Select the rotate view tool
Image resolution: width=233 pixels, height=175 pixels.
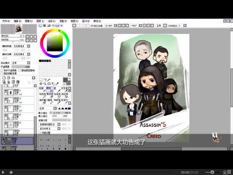pyautogui.click(x=49, y=84)
